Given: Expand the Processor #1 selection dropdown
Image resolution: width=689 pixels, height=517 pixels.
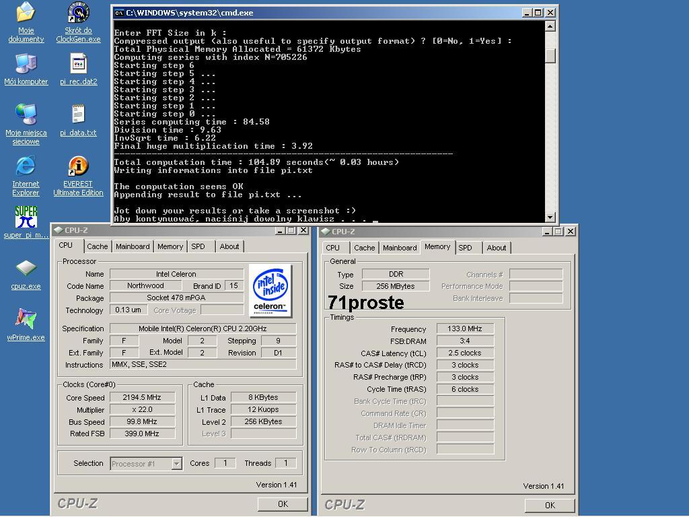Looking at the screenshot, I should point(177,463).
